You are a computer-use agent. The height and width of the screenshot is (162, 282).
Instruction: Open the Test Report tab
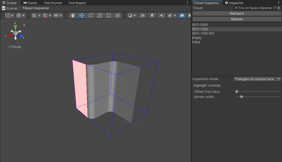pos(77,3)
